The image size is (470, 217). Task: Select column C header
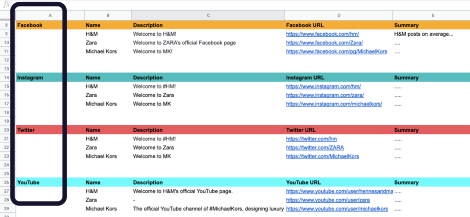click(208, 15)
